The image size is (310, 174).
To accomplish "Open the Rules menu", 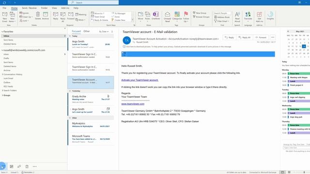I will [x=147, y=17].
